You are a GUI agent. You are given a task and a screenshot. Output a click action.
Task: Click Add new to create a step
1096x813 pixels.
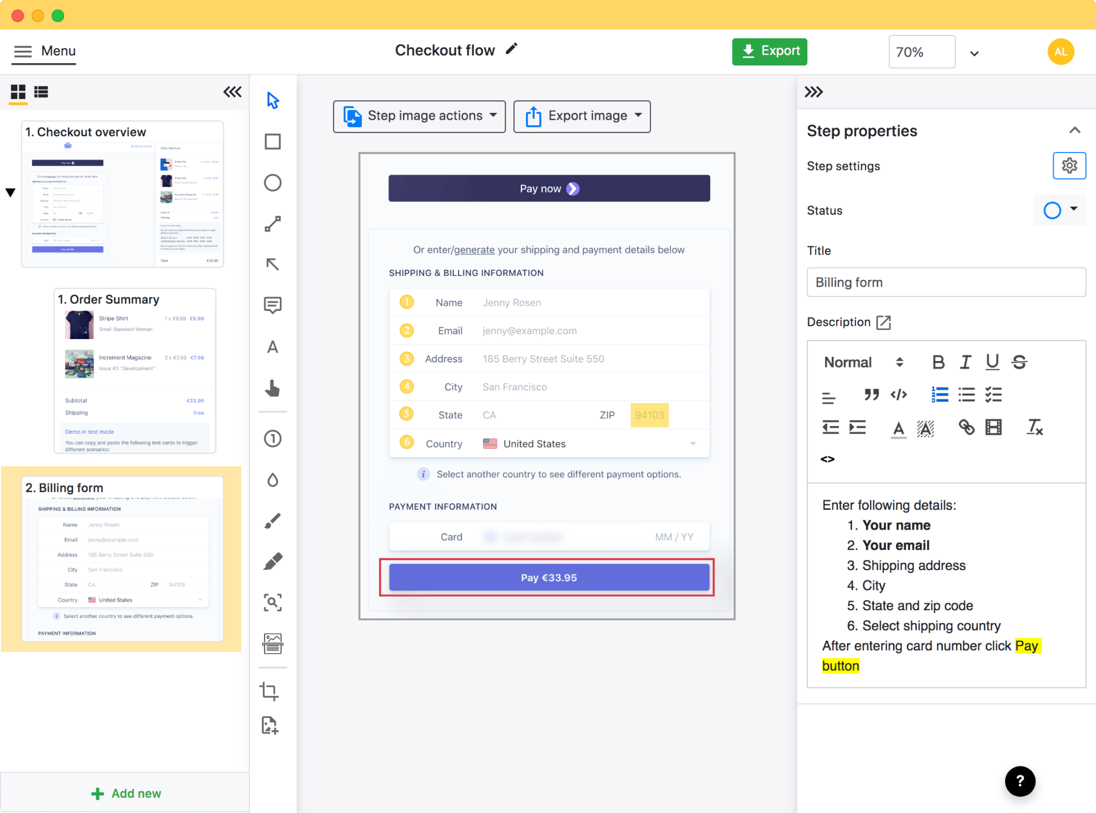pos(125,793)
